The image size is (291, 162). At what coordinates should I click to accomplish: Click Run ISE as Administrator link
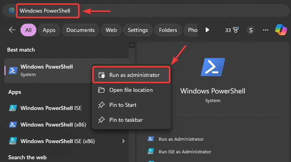click(185, 151)
